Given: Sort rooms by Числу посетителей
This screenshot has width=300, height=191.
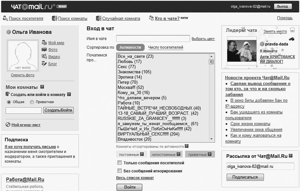Looking at the screenshot, I should pyautogui.click(x=165, y=48).
